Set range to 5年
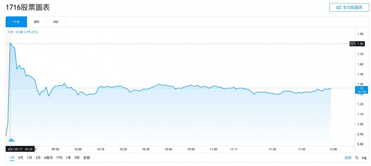 (77, 158)
